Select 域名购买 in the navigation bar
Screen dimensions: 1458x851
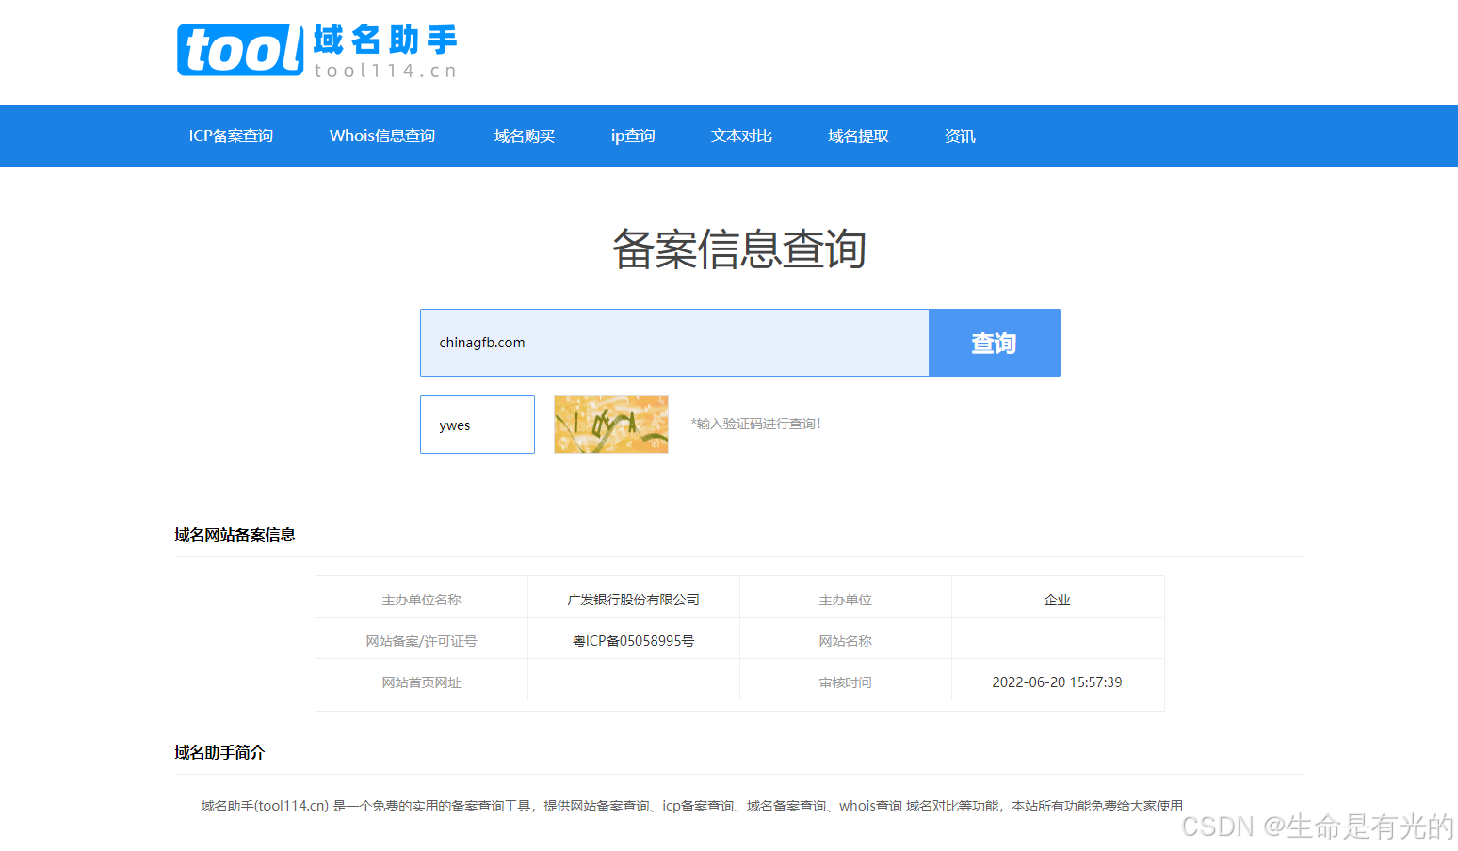point(525,136)
